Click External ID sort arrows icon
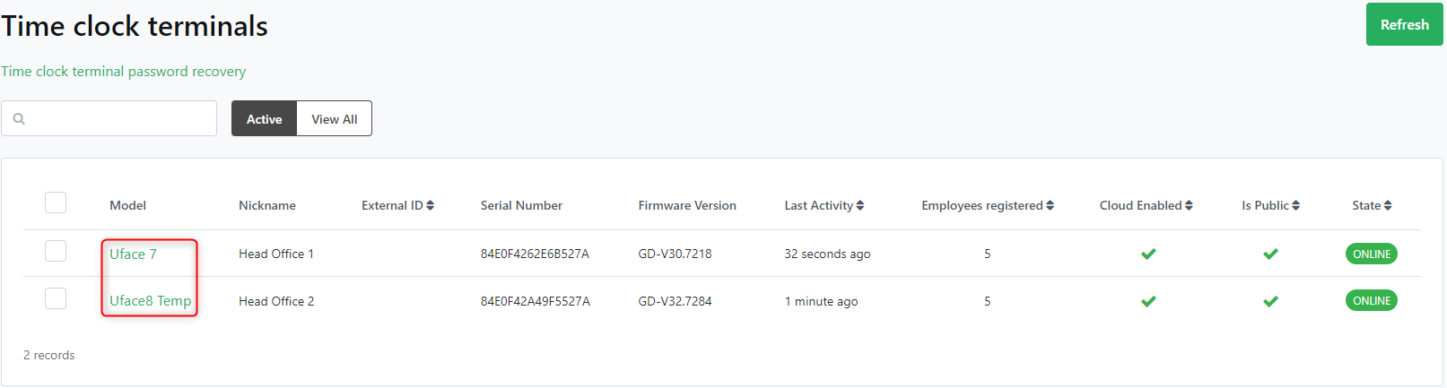The height and width of the screenshot is (388, 1447). point(431,205)
